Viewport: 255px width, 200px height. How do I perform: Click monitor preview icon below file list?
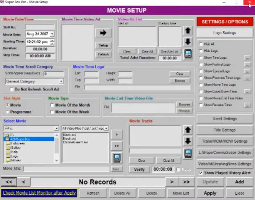point(117,158)
